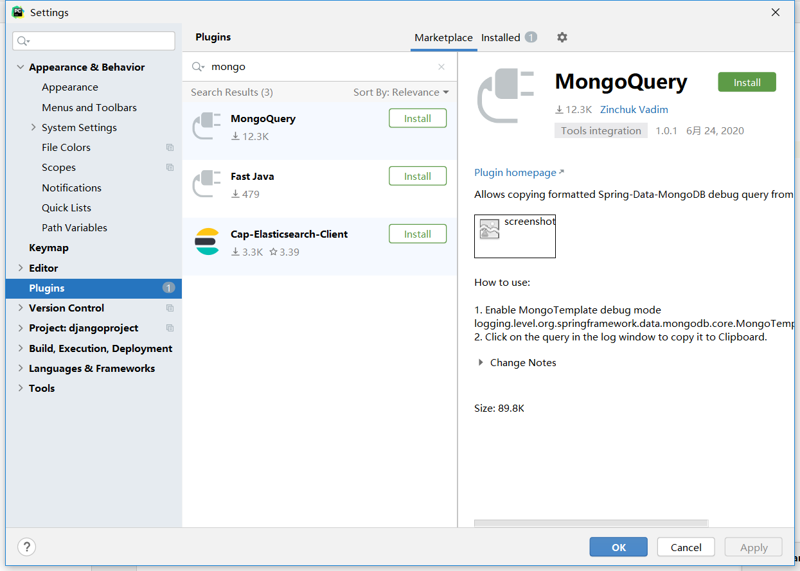The image size is (800, 571).
Task: Expand the Tools settings section
Action: coord(21,389)
